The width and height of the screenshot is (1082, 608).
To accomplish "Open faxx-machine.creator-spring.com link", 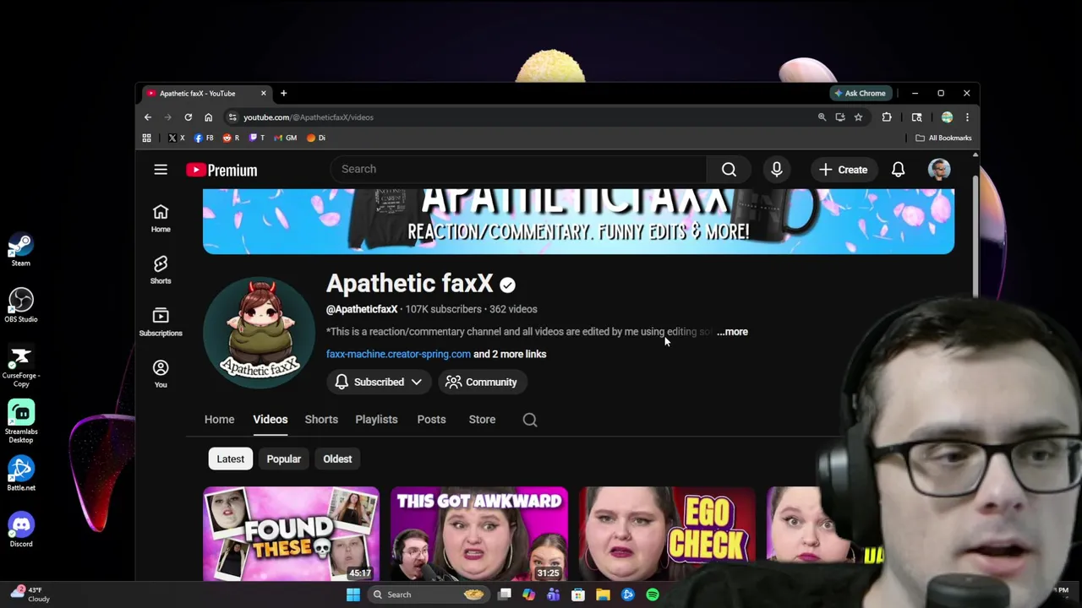I will pos(398,355).
